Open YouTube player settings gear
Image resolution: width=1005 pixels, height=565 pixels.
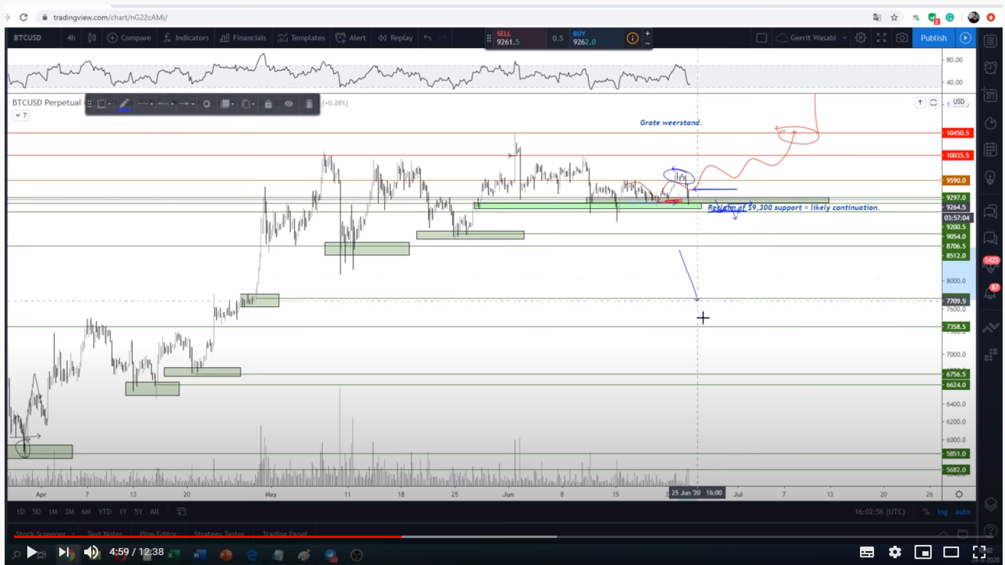coord(895,552)
